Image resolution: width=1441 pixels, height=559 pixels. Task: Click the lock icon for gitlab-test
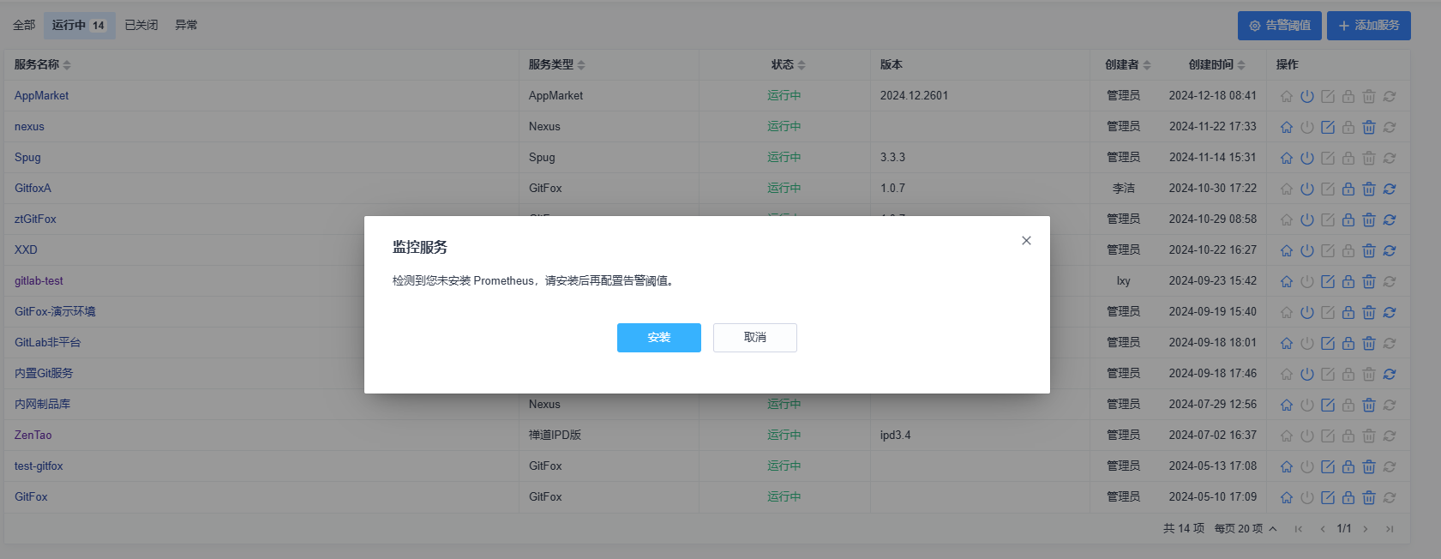[1348, 281]
